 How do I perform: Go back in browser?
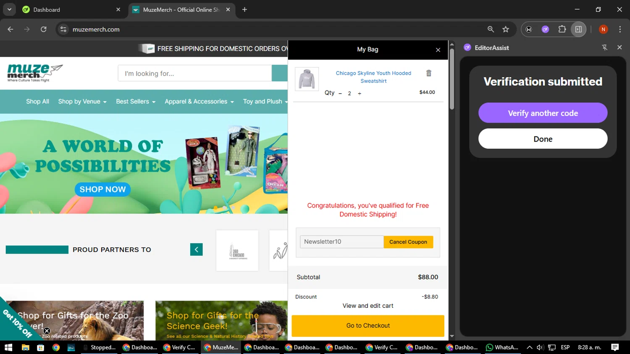(x=10, y=29)
